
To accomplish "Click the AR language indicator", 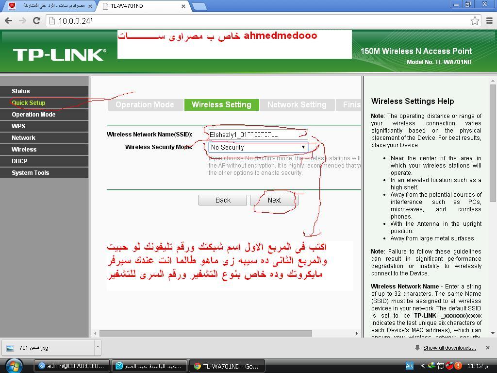I will click(409, 366).
